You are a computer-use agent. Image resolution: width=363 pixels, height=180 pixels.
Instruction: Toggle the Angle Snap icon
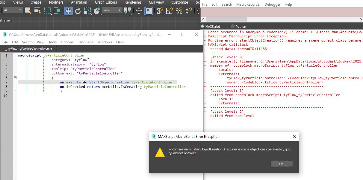click(169, 11)
